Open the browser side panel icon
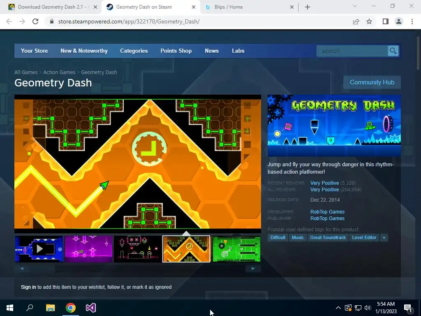421x316 pixels. [x=386, y=21]
